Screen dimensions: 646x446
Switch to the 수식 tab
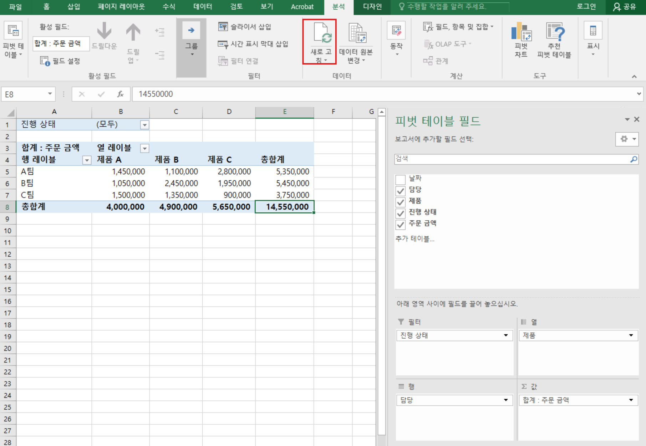pyautogui.click(x=169, y=7)
